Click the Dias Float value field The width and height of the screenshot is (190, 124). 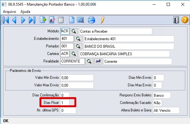[65, 103]
